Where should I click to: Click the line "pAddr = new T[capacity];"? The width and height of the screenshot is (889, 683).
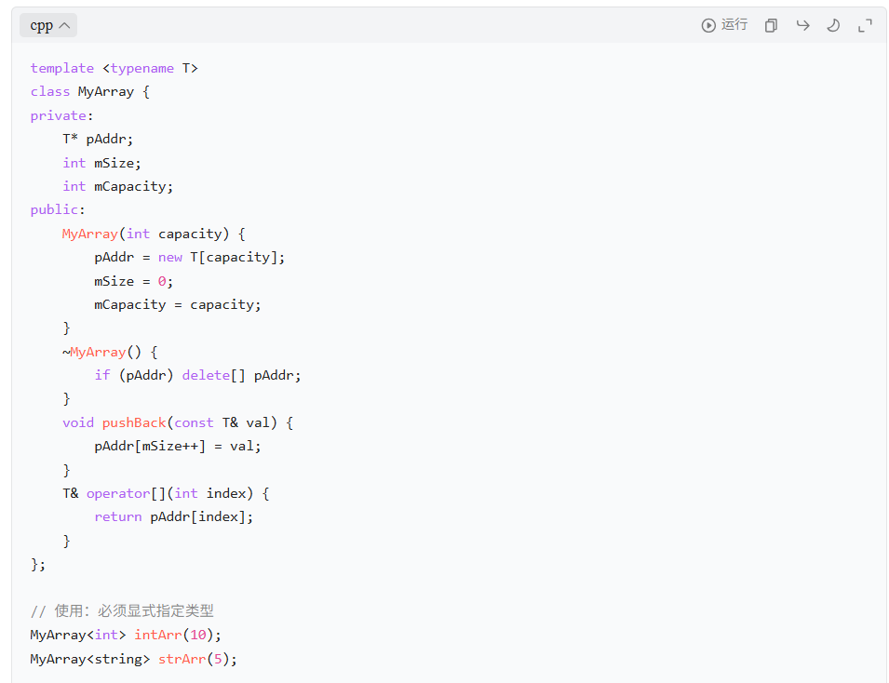click(x=189, y=258)
